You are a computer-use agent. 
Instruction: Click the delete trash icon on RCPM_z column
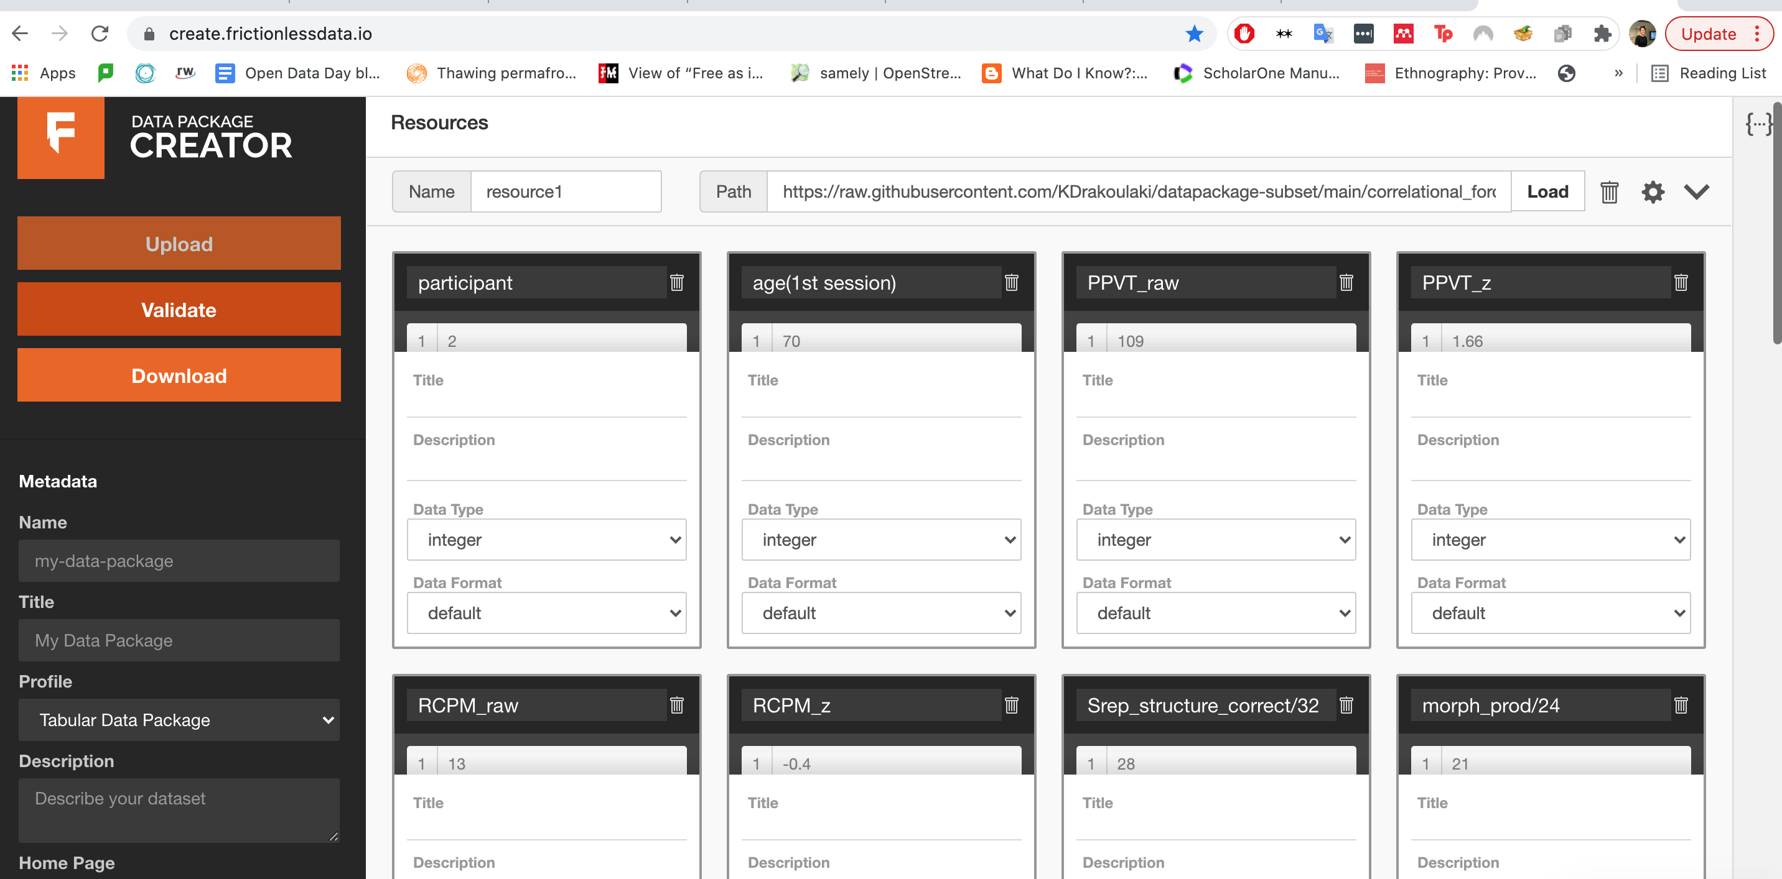tap(1010, 706)
